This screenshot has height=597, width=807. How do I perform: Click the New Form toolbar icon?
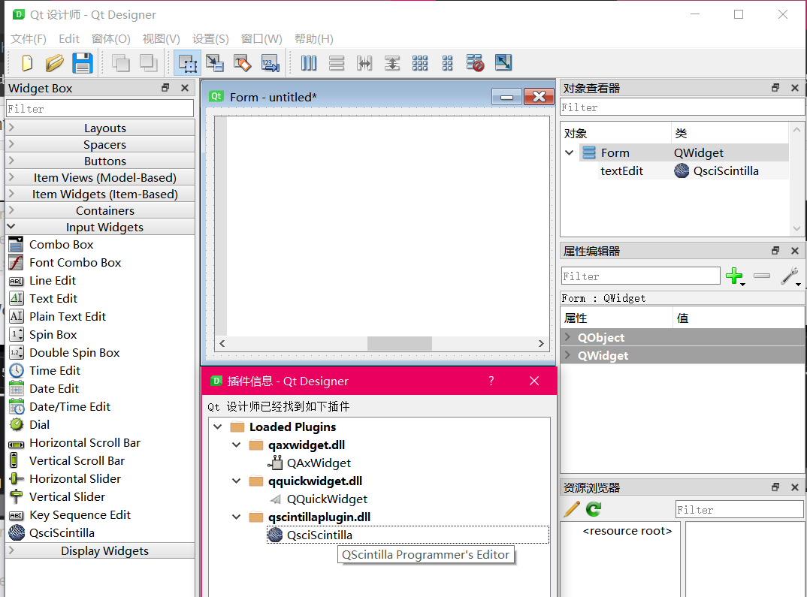click(27, 63)
